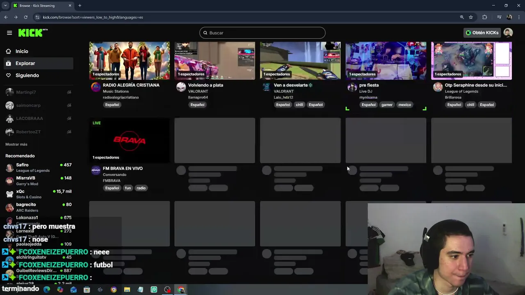This screenshot has width=525, height=295.
Task: Open the Chrome profile avatar
Action: pyautogui.click(x=509, y=17)
